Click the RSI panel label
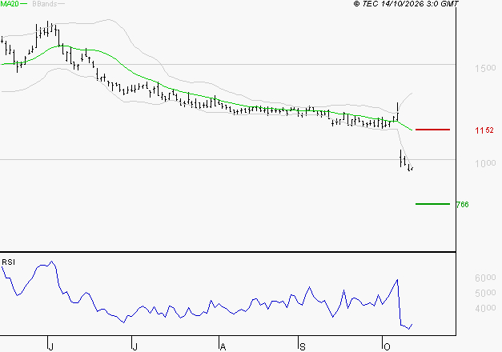The width and height of the screenshot is (502, 352). pos(8,262)
